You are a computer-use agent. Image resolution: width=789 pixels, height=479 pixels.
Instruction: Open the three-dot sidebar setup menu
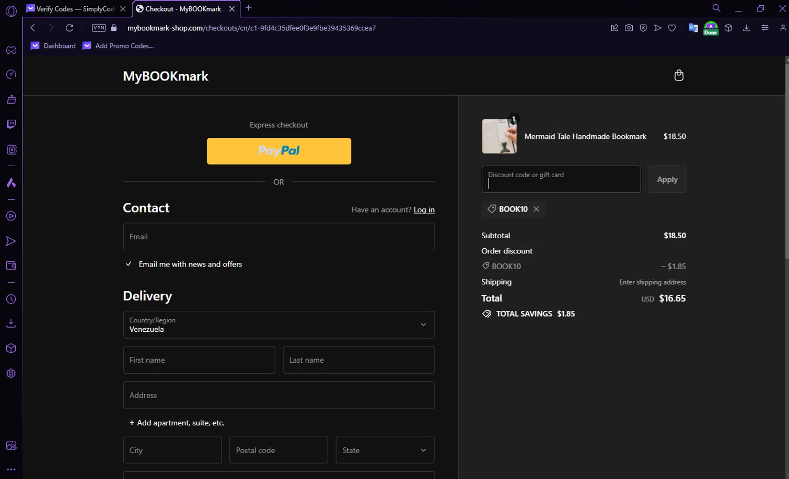click(x=11, y=470)
